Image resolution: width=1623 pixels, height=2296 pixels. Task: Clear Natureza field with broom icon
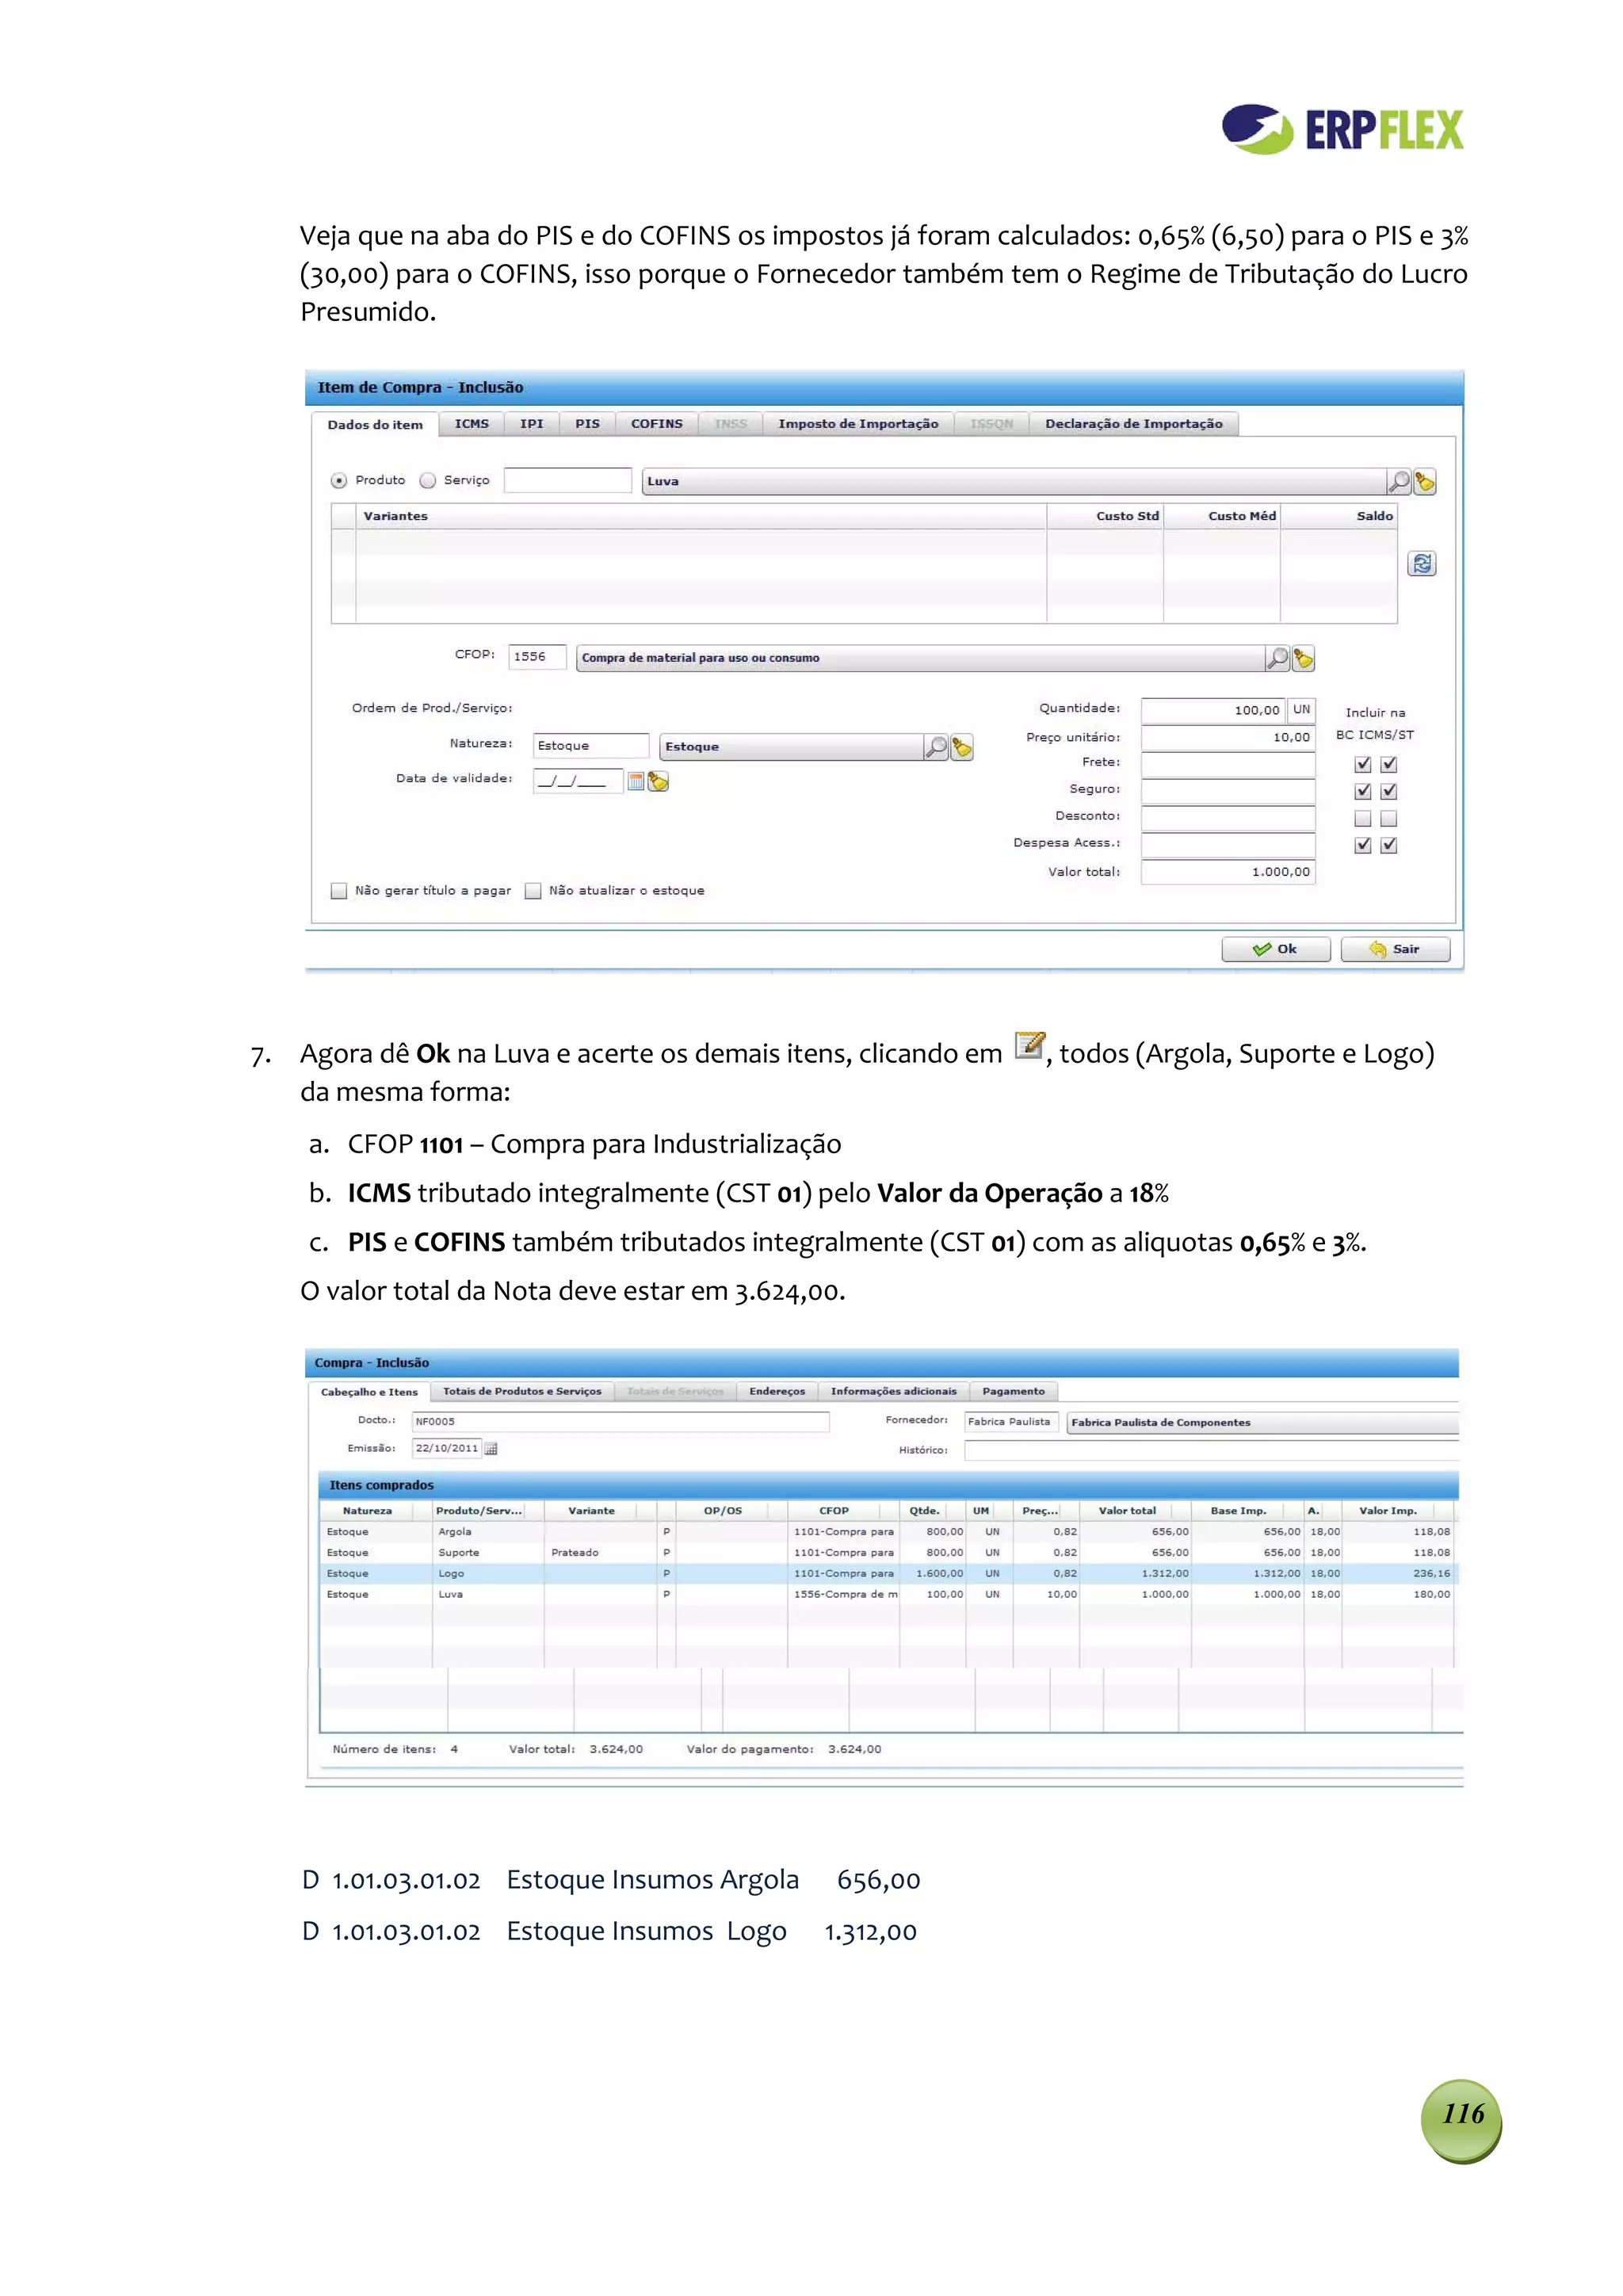coord(961,747)
